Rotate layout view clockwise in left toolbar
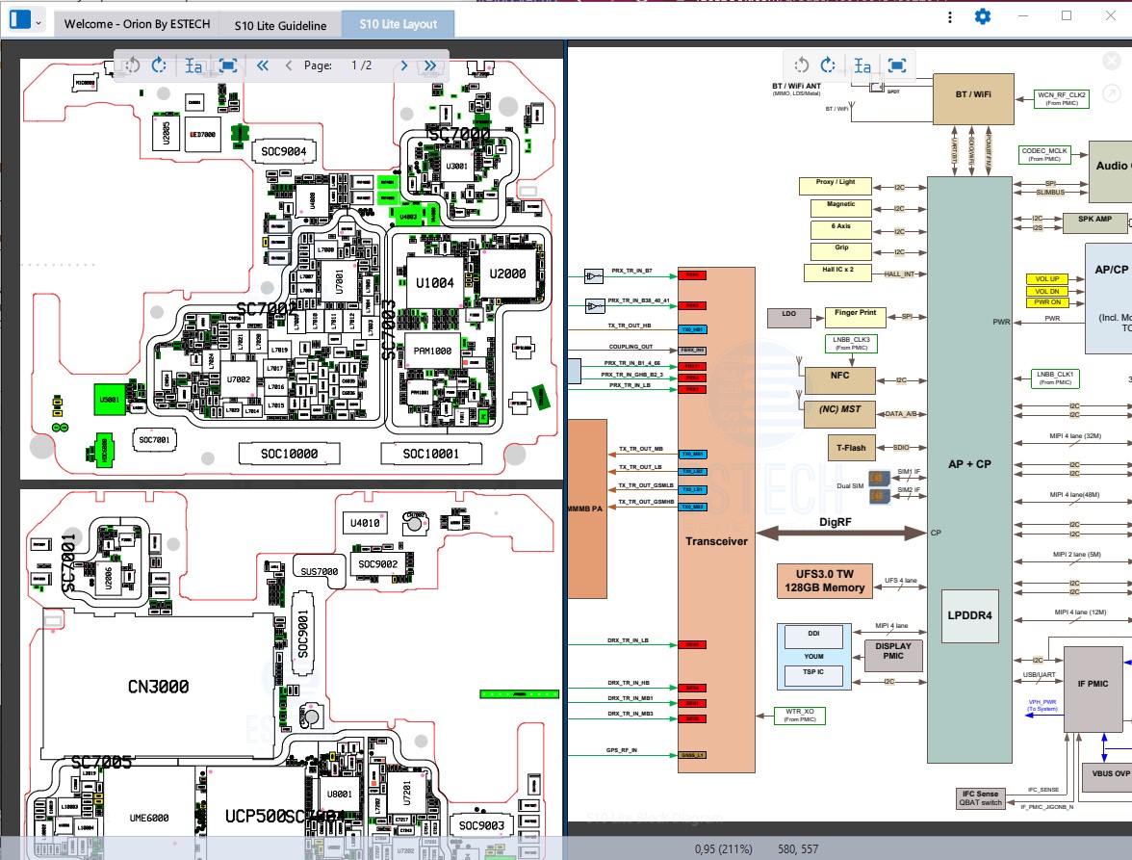The height and width of the screenshot is (860, 1132). (160, 65)
